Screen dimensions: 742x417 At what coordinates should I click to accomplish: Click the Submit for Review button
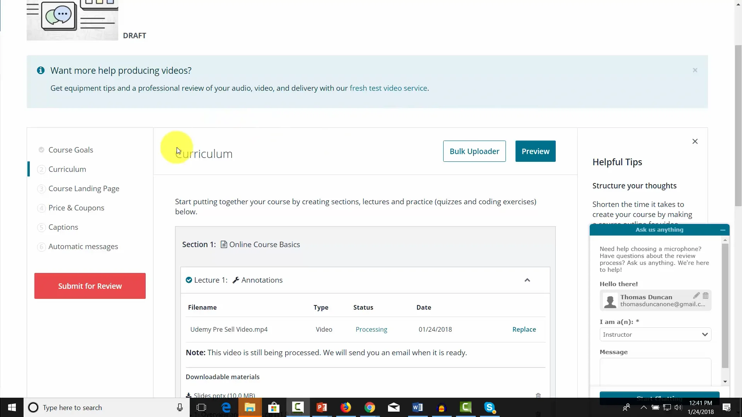(90, 286)
